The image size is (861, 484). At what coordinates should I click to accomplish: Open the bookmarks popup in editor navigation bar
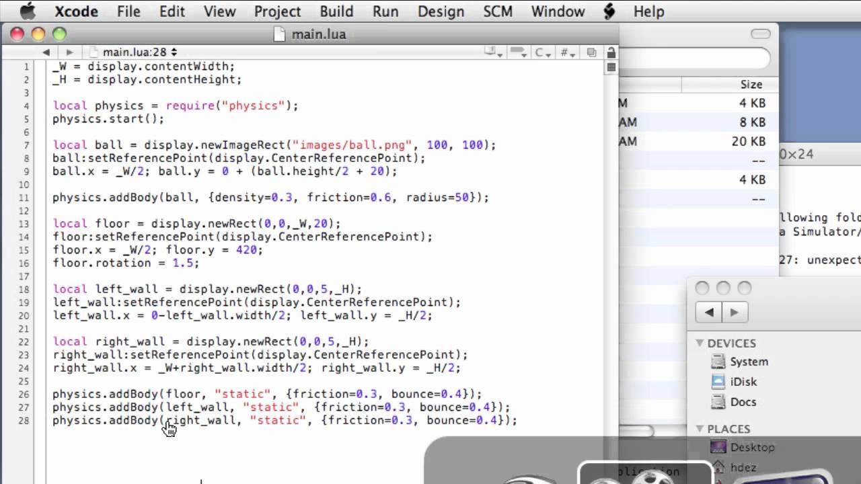pos(494,52)
